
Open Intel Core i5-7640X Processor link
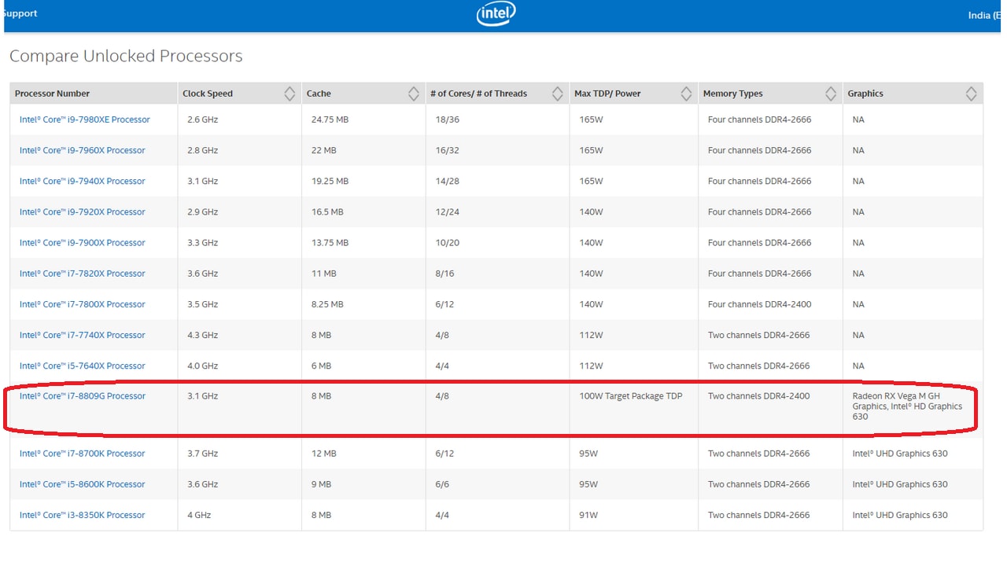pos(83,365)
